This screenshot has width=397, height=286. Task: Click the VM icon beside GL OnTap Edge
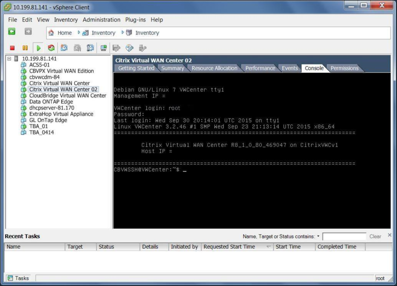(x=23, y=120)
